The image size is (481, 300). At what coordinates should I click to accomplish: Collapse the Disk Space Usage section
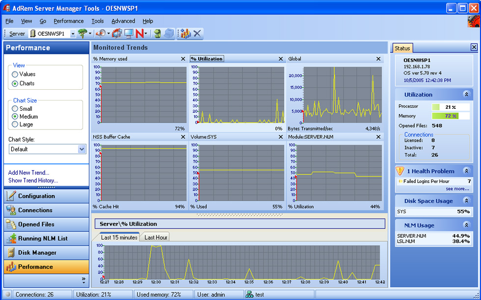(x=466, y=200)
